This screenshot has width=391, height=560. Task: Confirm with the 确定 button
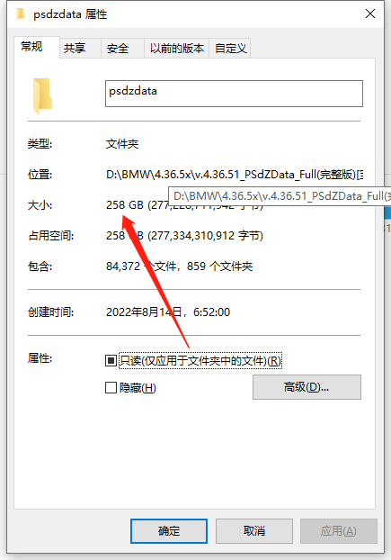pos(169,531)
